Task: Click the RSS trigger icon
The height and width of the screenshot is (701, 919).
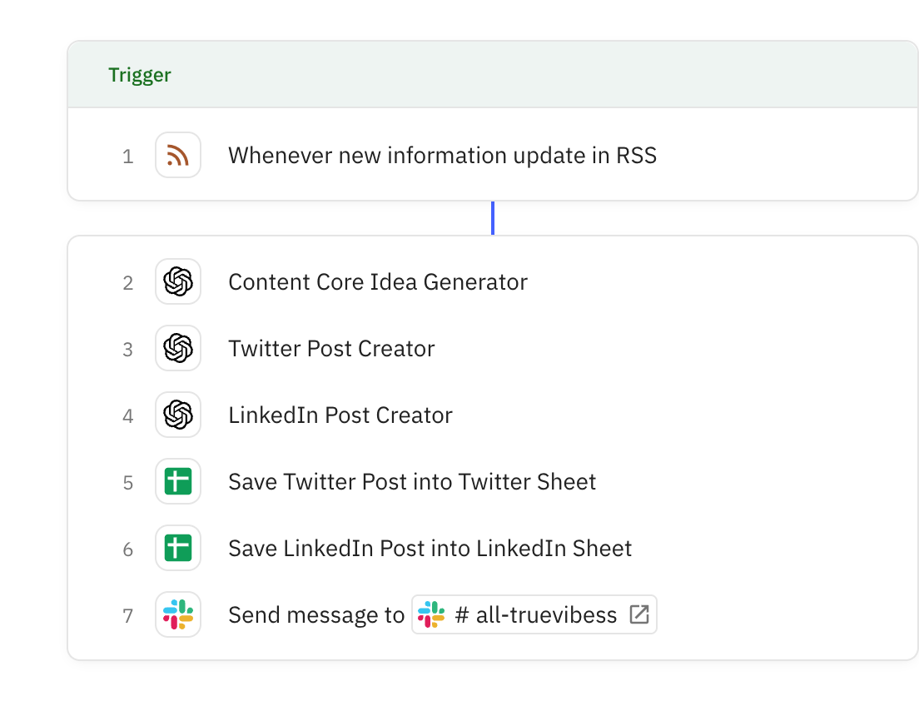Action: point(177,156)
